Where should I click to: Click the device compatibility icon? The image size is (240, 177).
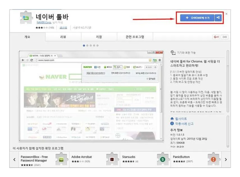(173, 53)
